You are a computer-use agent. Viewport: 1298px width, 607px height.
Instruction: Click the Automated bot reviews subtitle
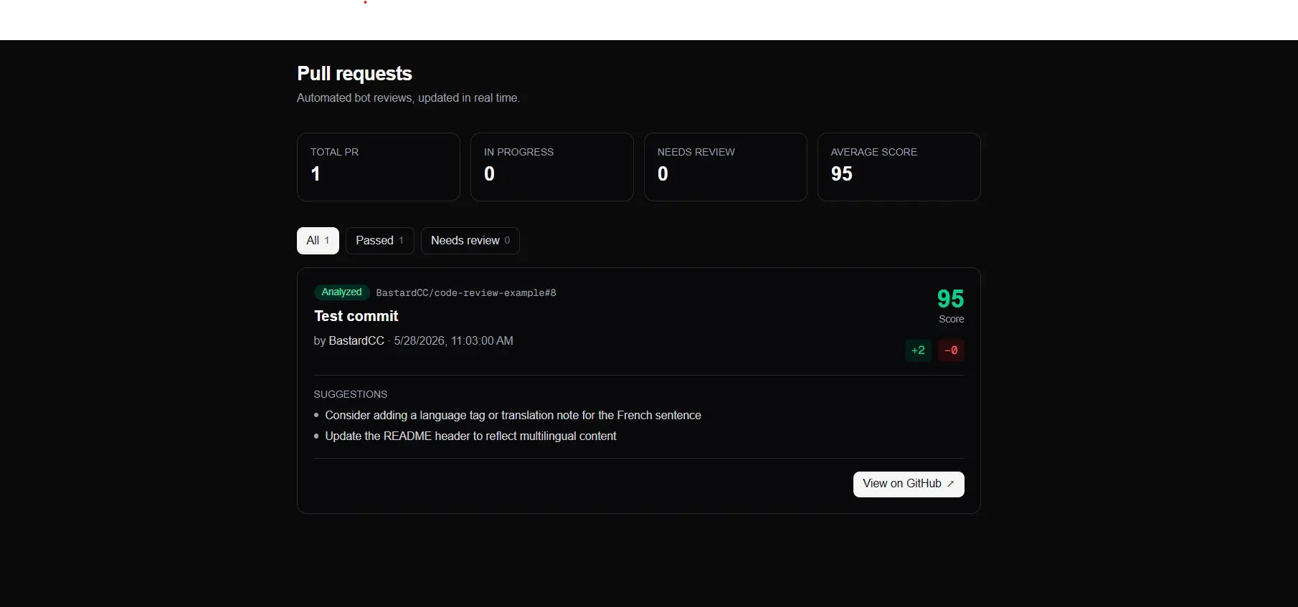408,98
